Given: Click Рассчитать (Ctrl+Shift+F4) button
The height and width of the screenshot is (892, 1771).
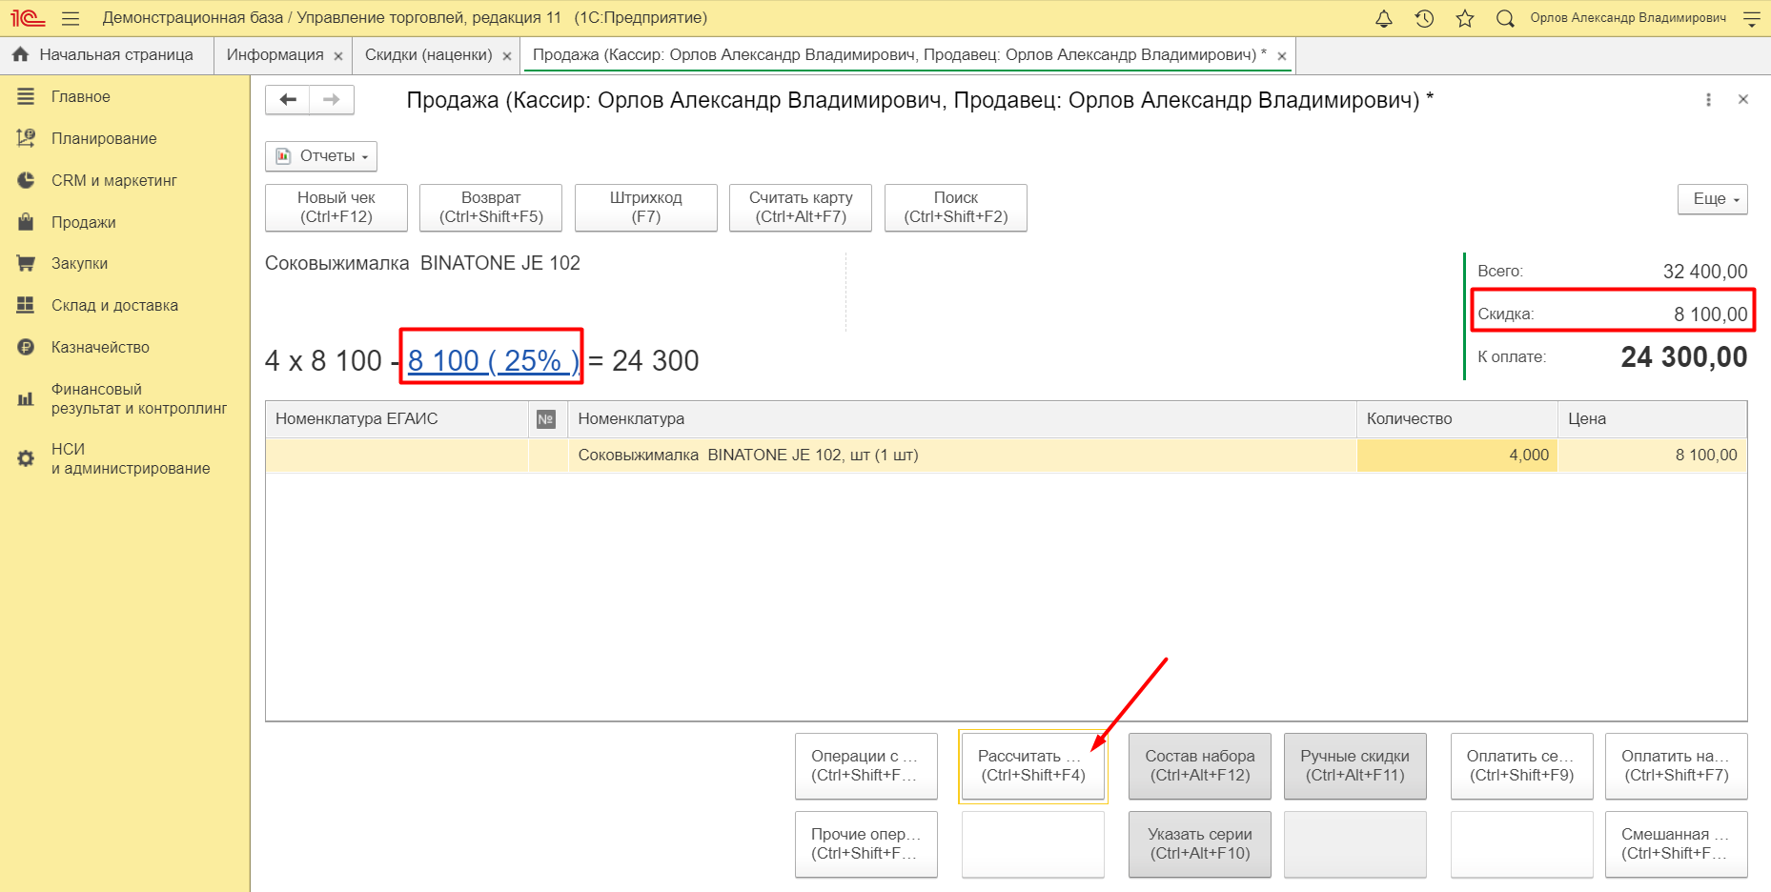Looking at the screenshot, I should point(1033,766).
